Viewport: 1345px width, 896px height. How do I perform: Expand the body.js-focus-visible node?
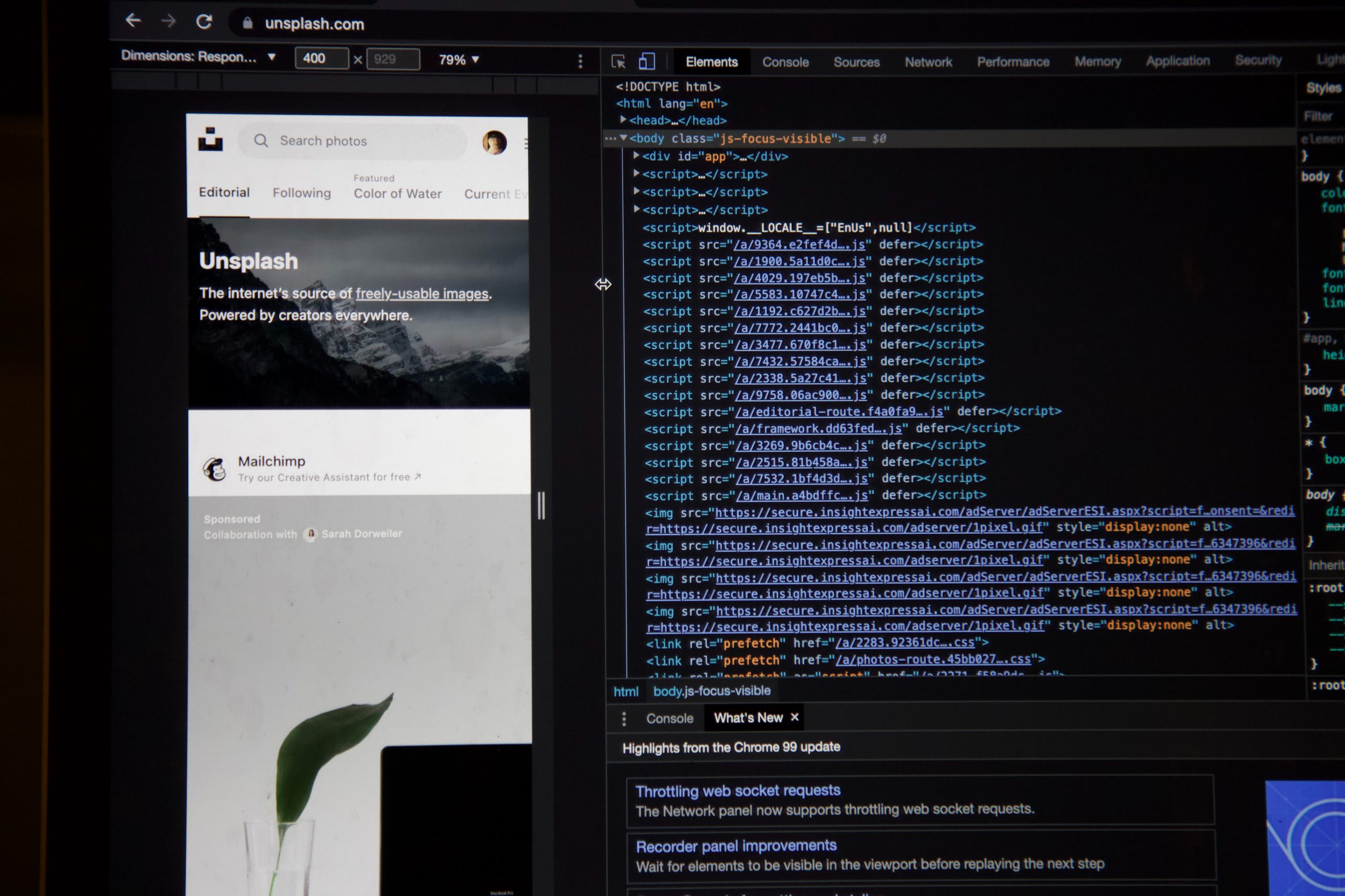click(x=623, y=138)
